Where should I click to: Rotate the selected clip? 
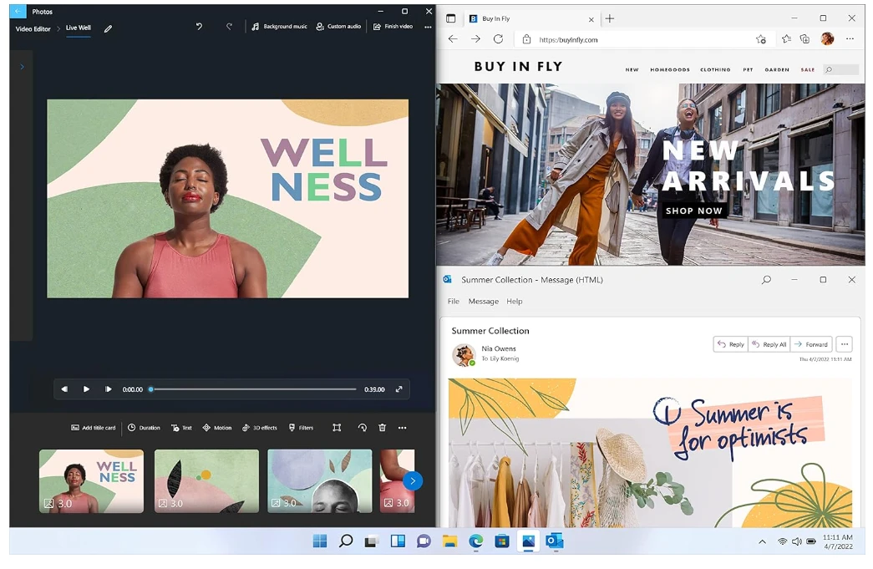coord(362,428)
